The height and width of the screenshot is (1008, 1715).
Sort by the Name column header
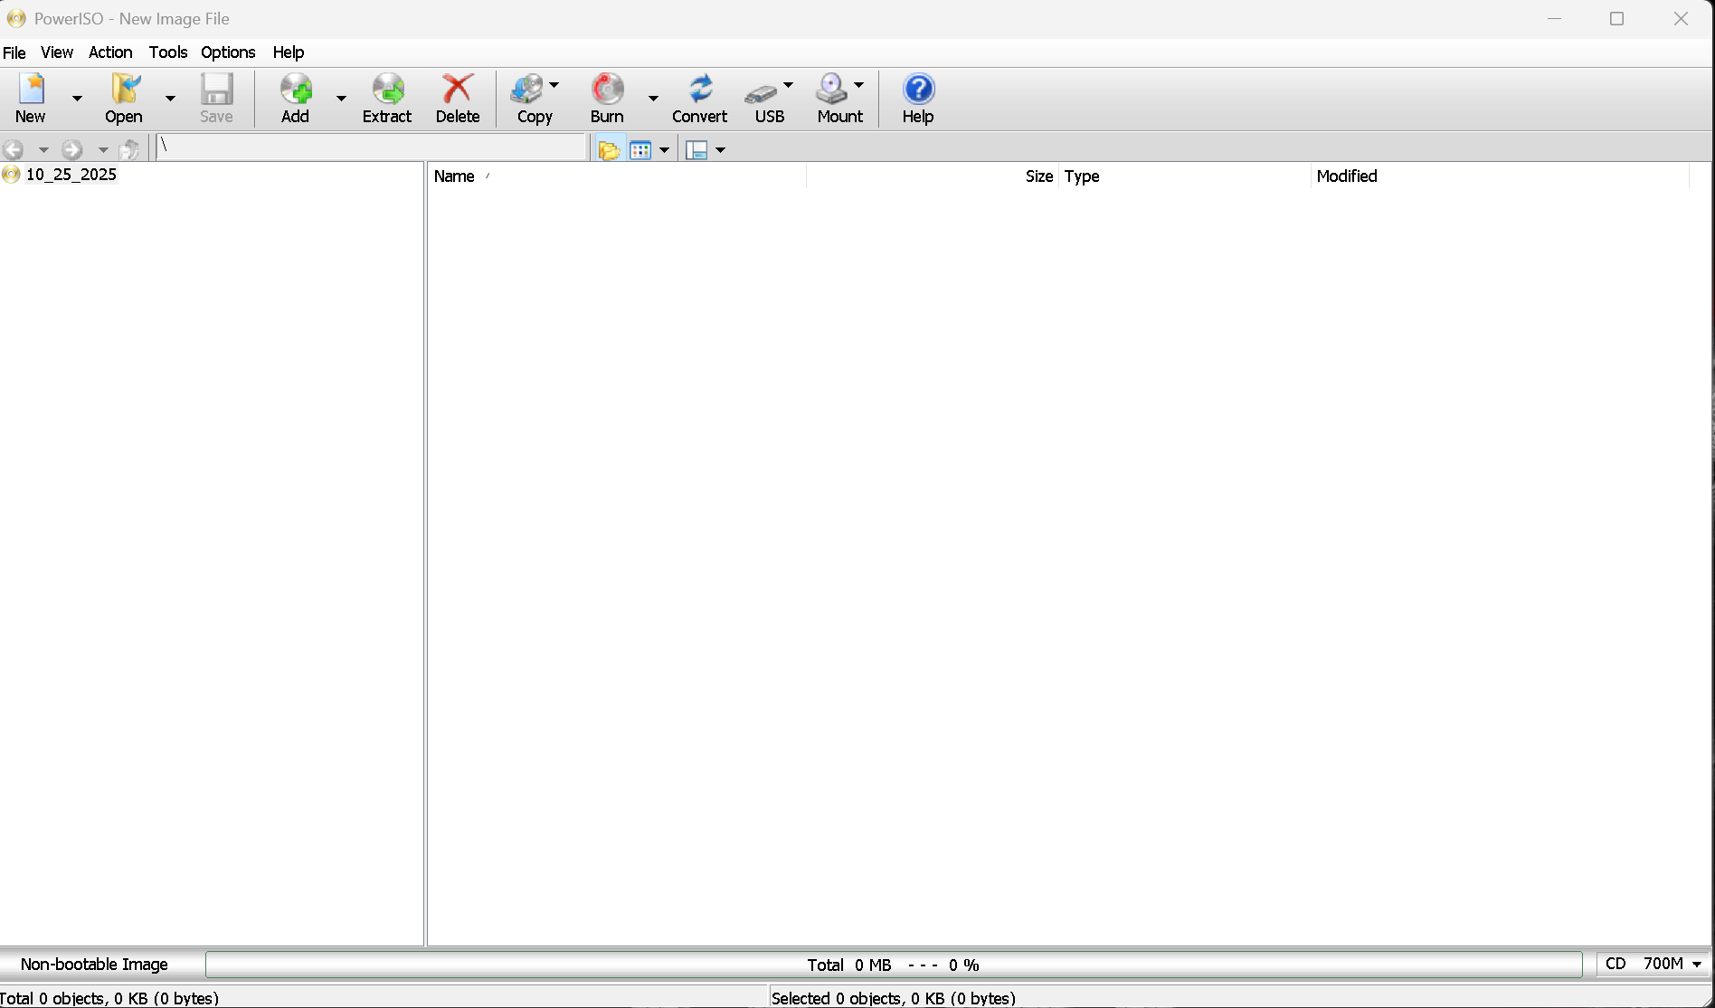[x=616, y=176]
